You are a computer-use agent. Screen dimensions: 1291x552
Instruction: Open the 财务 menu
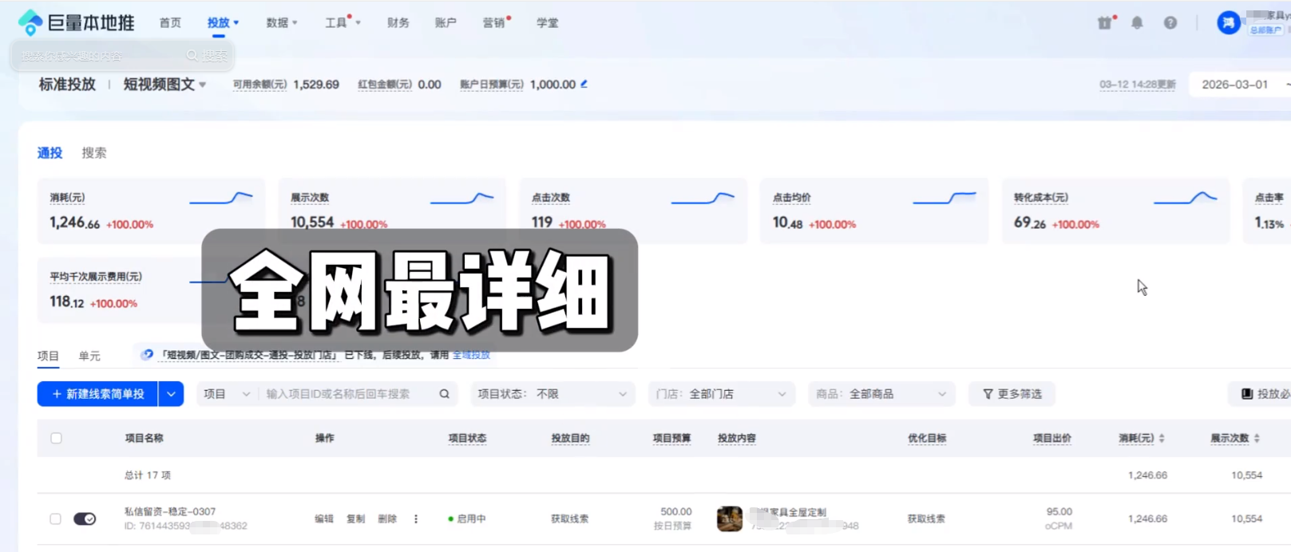pyautogui.click(x=398, y=23)
